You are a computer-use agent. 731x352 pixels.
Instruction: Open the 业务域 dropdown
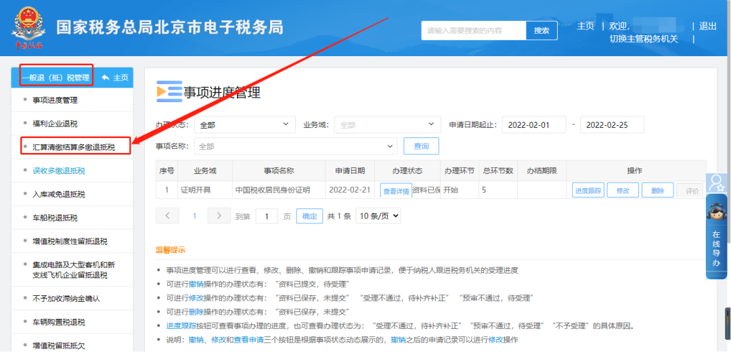(387, 125)
